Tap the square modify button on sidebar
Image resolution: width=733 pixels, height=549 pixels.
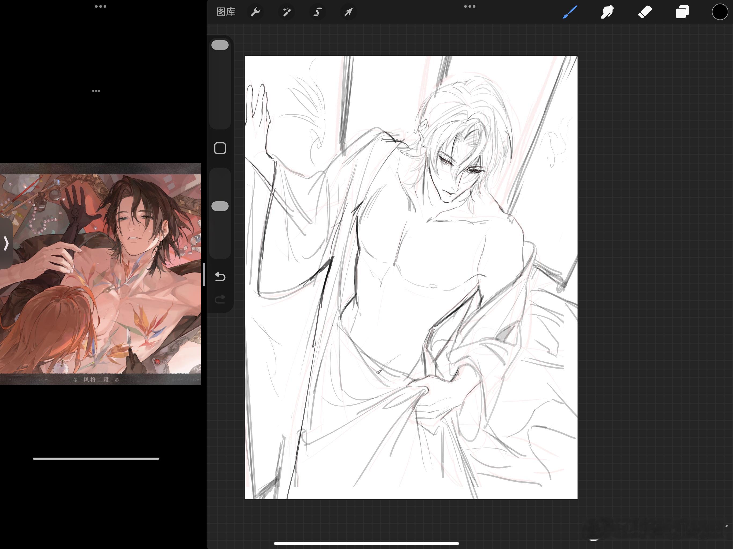click(220, 148)
